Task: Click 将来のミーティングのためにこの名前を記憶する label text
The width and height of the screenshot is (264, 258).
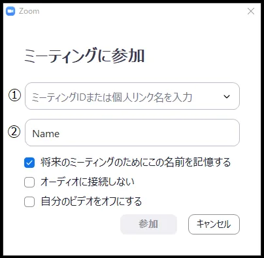Action: 135,163
